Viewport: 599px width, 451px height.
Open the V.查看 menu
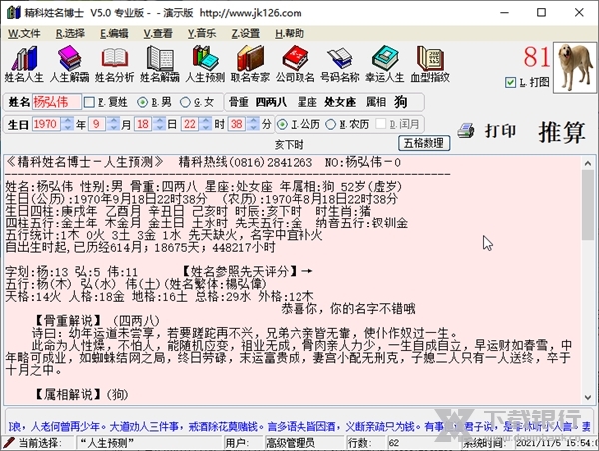[x=158, y=34]
